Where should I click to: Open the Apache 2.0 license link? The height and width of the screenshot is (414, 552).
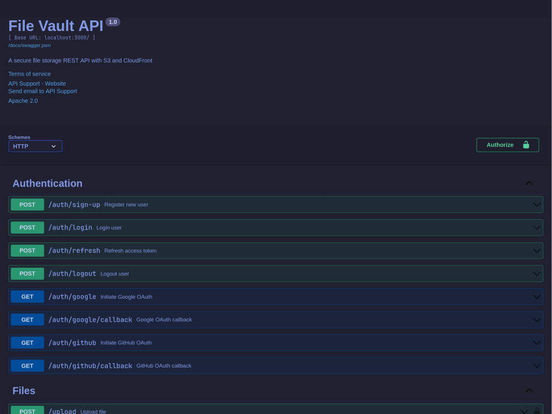coord(23,100)
